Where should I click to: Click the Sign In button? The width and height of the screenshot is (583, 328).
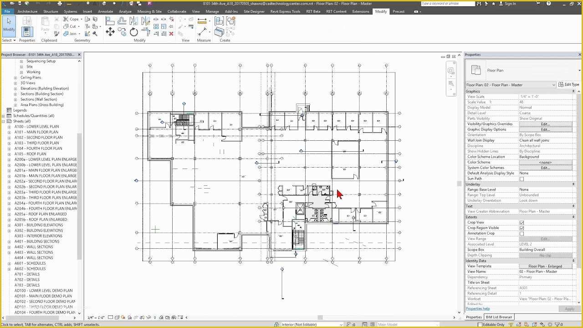click(x=508, y=4)
